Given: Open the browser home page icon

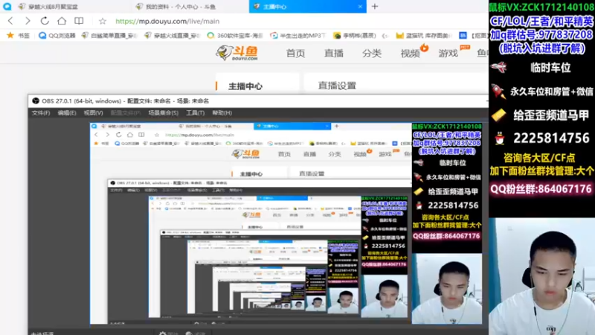Looking at the screenshot, I should coord(62,21).
